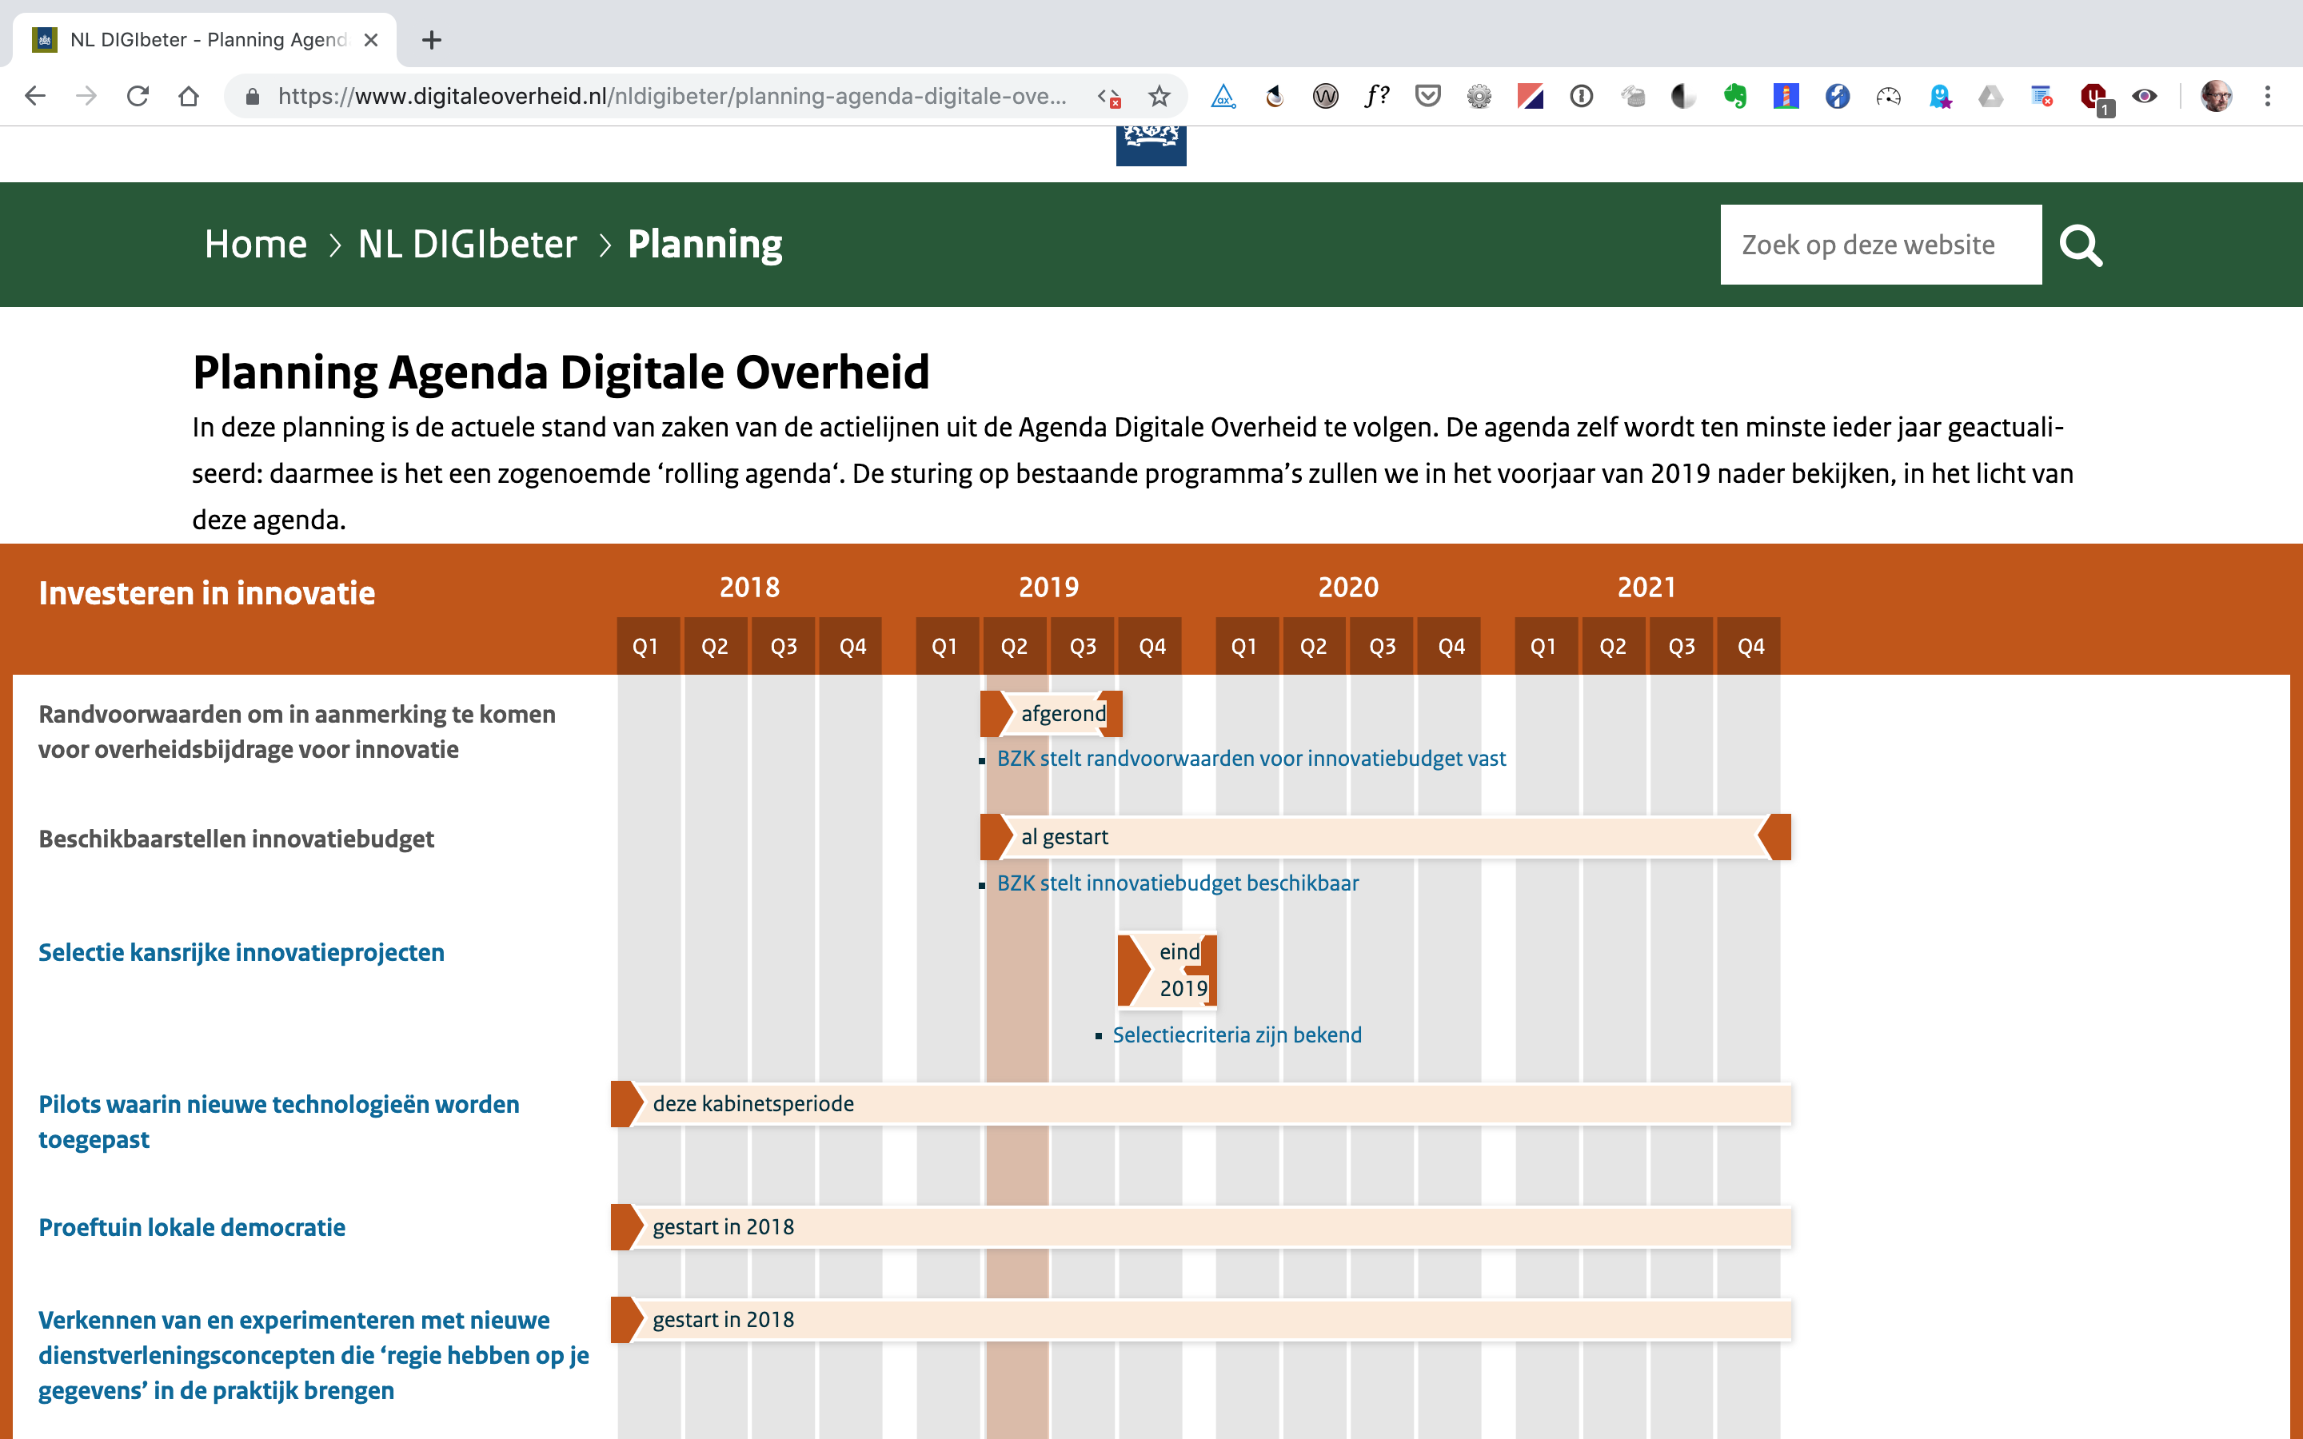Close the NL DIGIbeter tab

point(371,40)
